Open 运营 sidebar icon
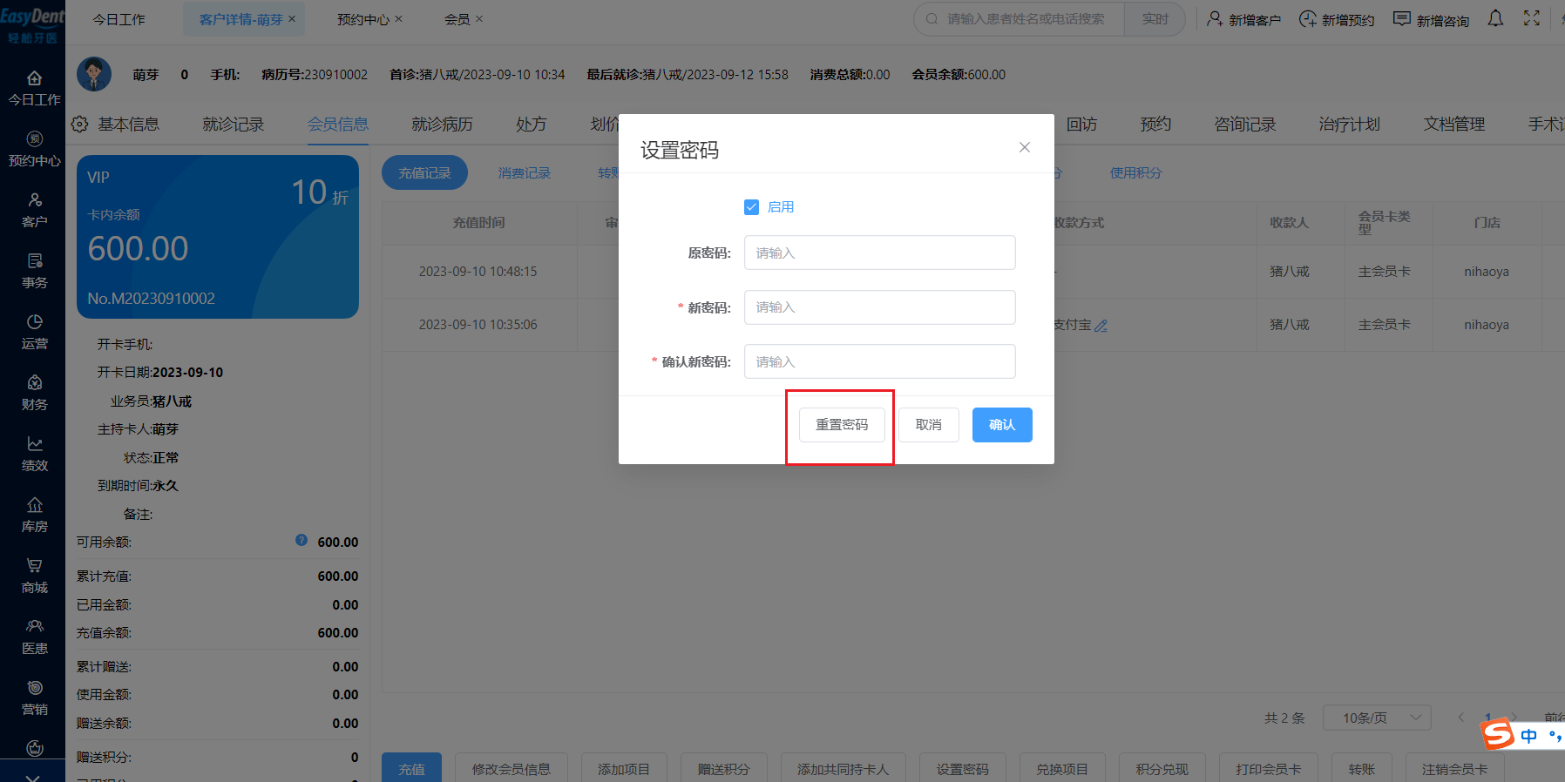This screenshot has height=782, width=1565. coord(34,333)
